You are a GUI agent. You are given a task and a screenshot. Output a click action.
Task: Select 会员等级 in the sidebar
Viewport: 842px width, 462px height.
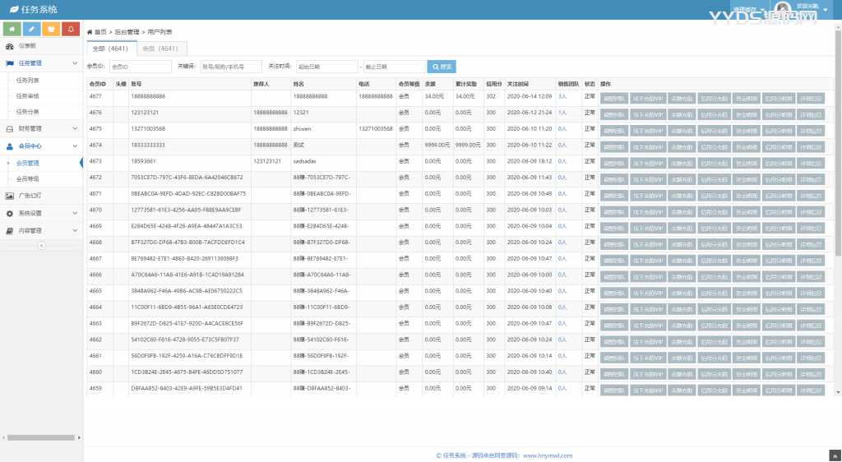[x=28, y=178]
